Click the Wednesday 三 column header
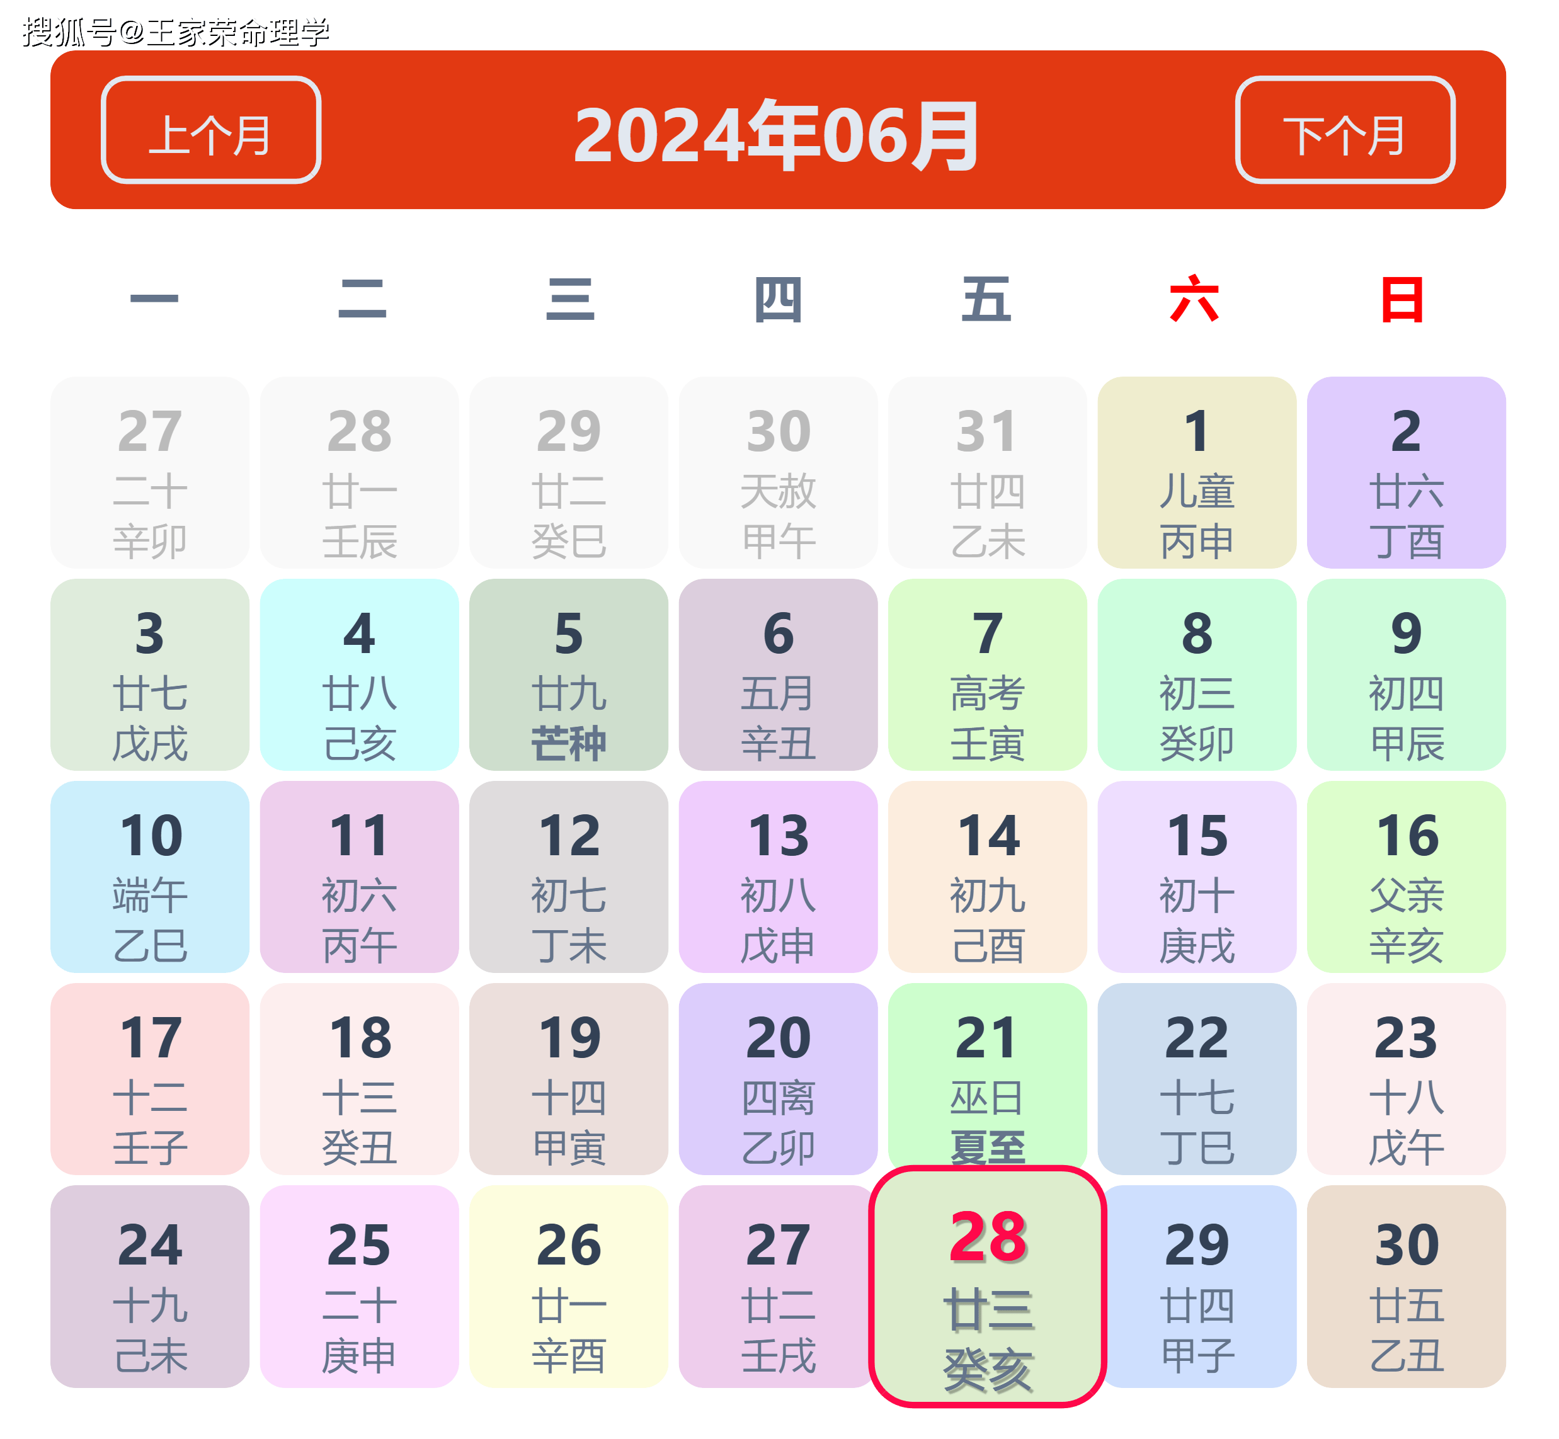The width and height of the screenshot is (1559, 1439). pyautogui.click(x=570, y=299)
